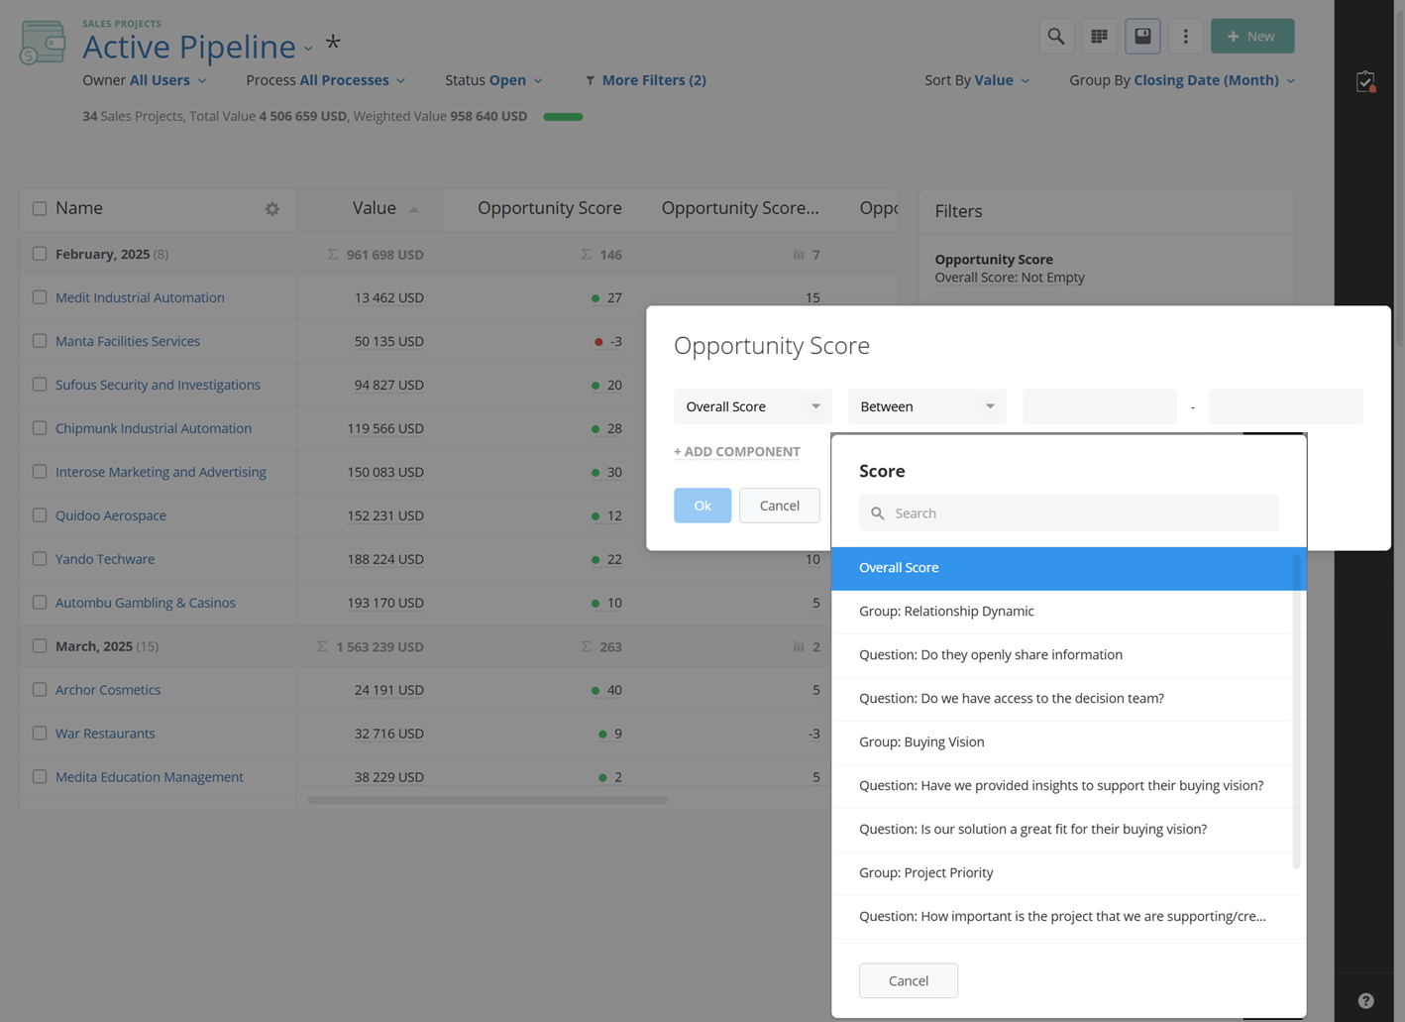
Task: Click Cancel in the Opportunity Score dialog
Action: [780, 506]
